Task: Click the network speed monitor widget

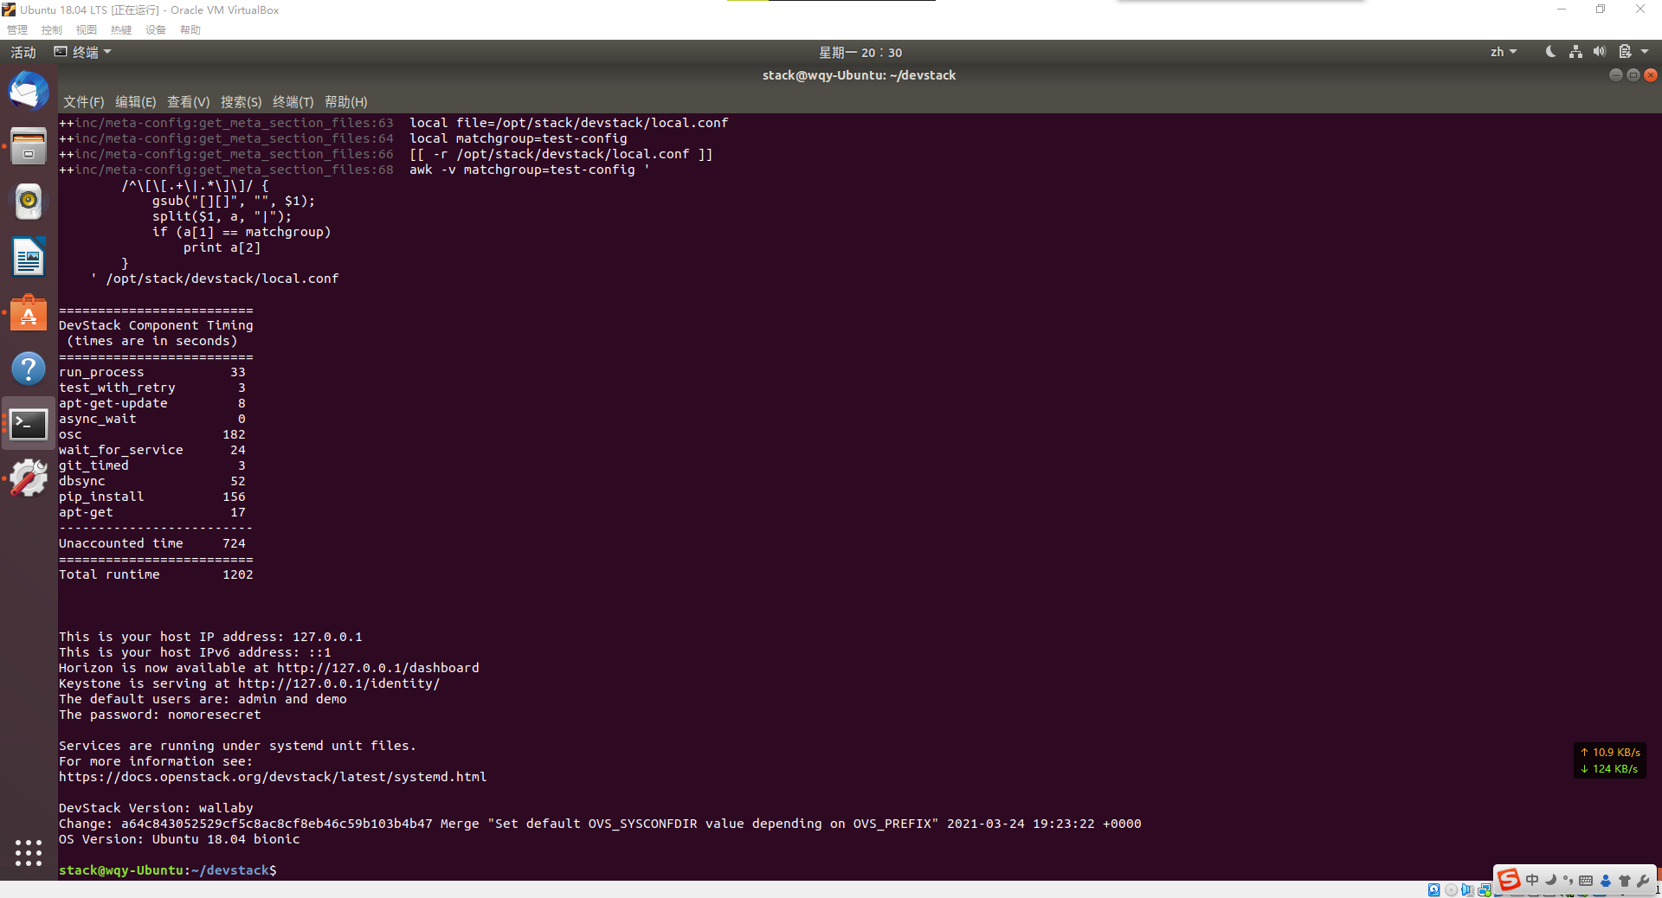Action: [x=1608, y=760]
